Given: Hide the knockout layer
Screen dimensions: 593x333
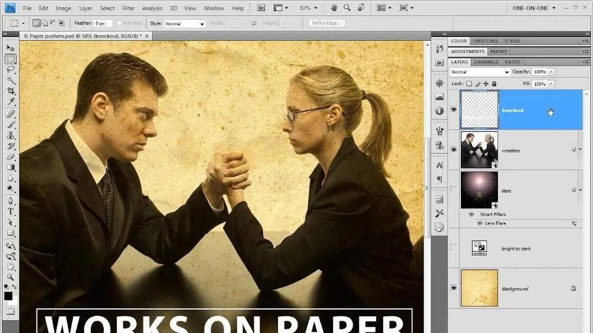Looking at the screenshot, I should point(454,110).
